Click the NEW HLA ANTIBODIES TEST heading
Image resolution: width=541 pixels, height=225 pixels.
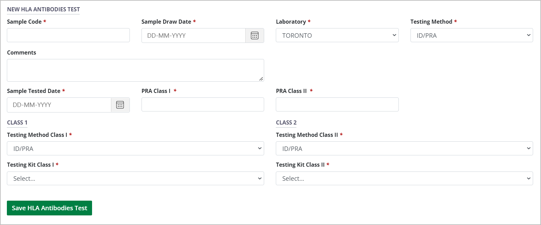[x=43, y=9]
